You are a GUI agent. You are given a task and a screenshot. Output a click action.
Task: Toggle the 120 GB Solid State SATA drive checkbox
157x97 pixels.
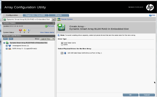click(62, 53)
